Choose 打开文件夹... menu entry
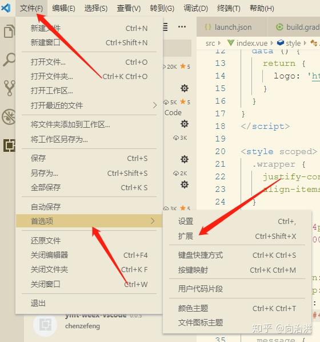This screenshot has width=320, height=342. (89, 76)
